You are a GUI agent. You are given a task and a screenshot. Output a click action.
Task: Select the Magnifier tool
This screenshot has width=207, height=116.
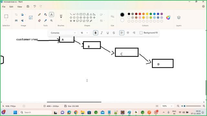pyautogui.click(x=51, y=21)
